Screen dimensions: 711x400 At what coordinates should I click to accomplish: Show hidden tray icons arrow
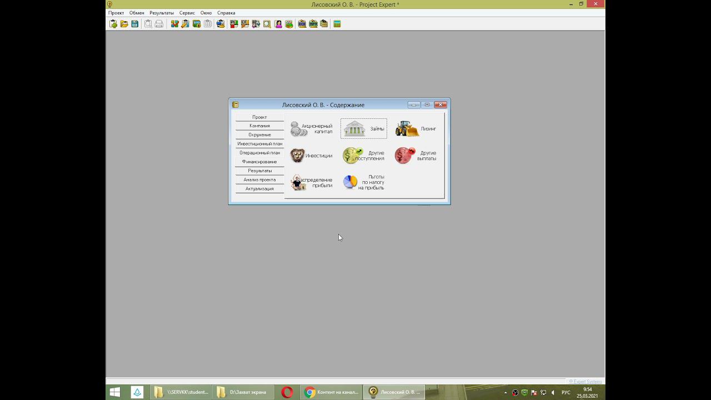(x=505, y=393)
